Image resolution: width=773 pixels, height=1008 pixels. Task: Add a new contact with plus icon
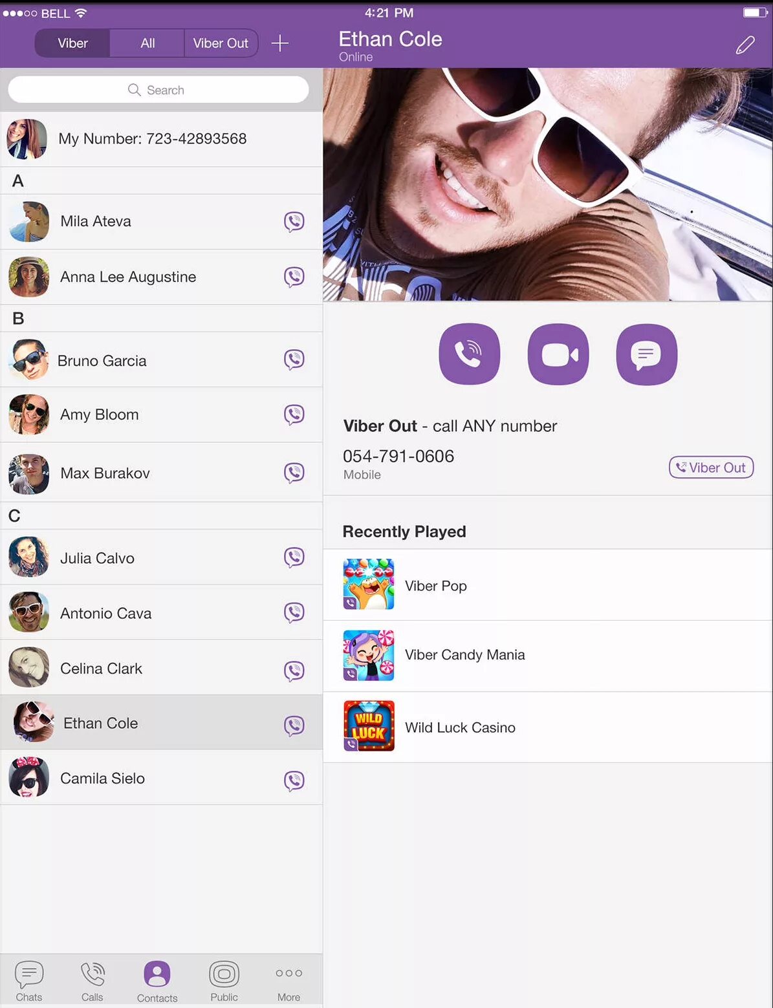point(280,43)
